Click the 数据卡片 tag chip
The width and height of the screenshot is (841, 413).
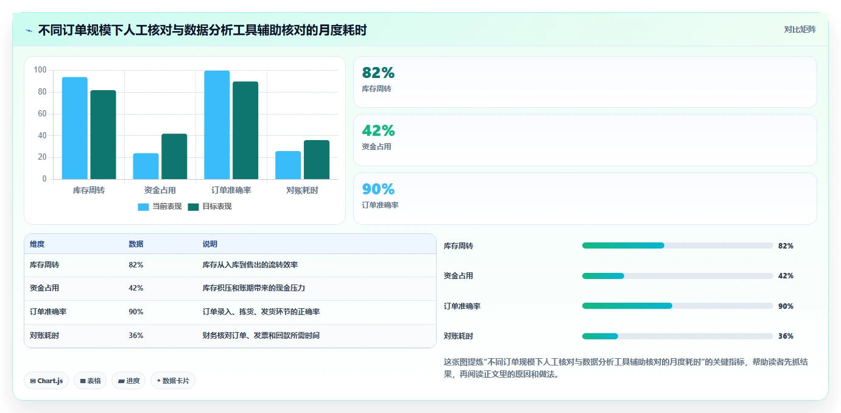point(173,381)
